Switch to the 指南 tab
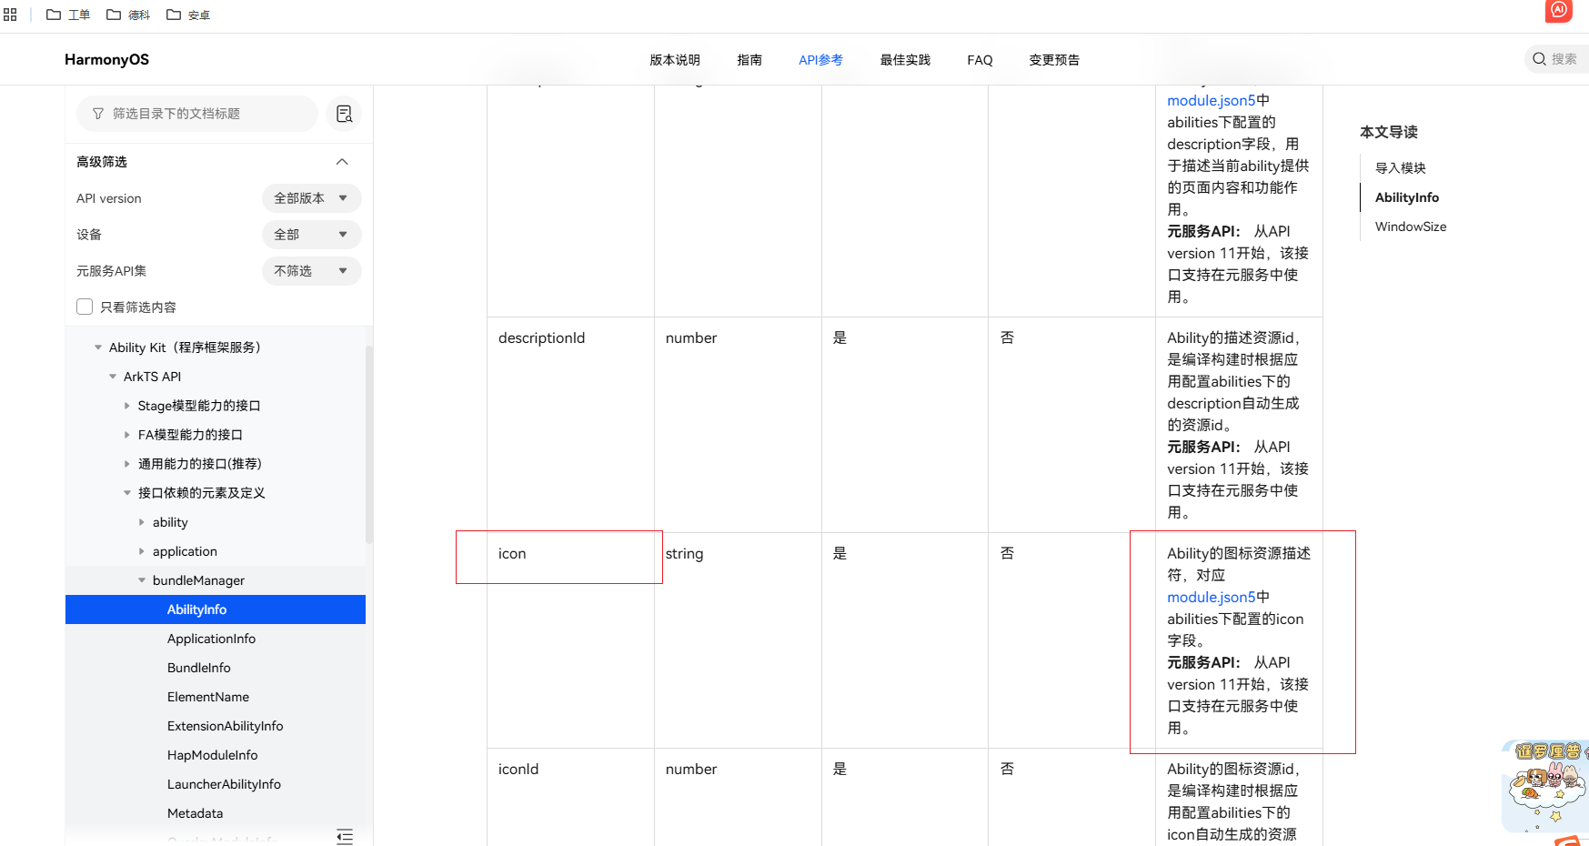 pyautogui.click(x=749, y=60)
